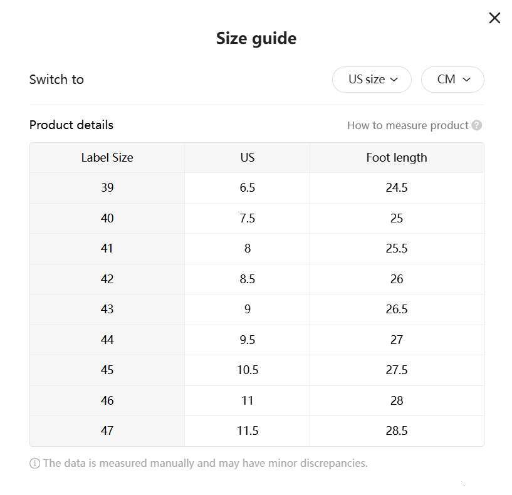Viewport: 512px width, 495px height.
Task: Open the help icon beside How to measure product
Action: point(477,125)
